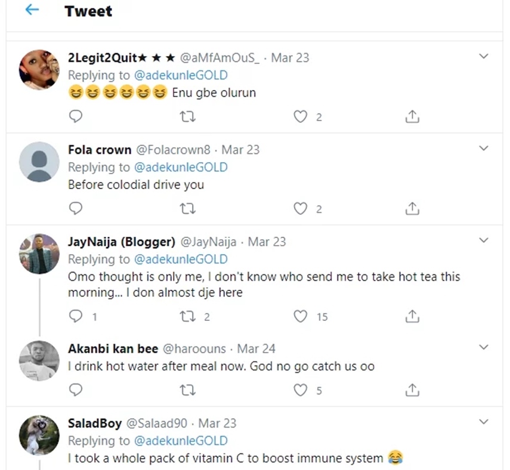Like JayNaija's hot tea tweet

[x=300, y=316]
